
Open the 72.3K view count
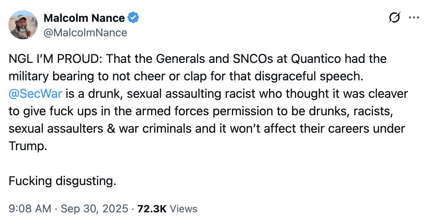[x=152, y=209]
